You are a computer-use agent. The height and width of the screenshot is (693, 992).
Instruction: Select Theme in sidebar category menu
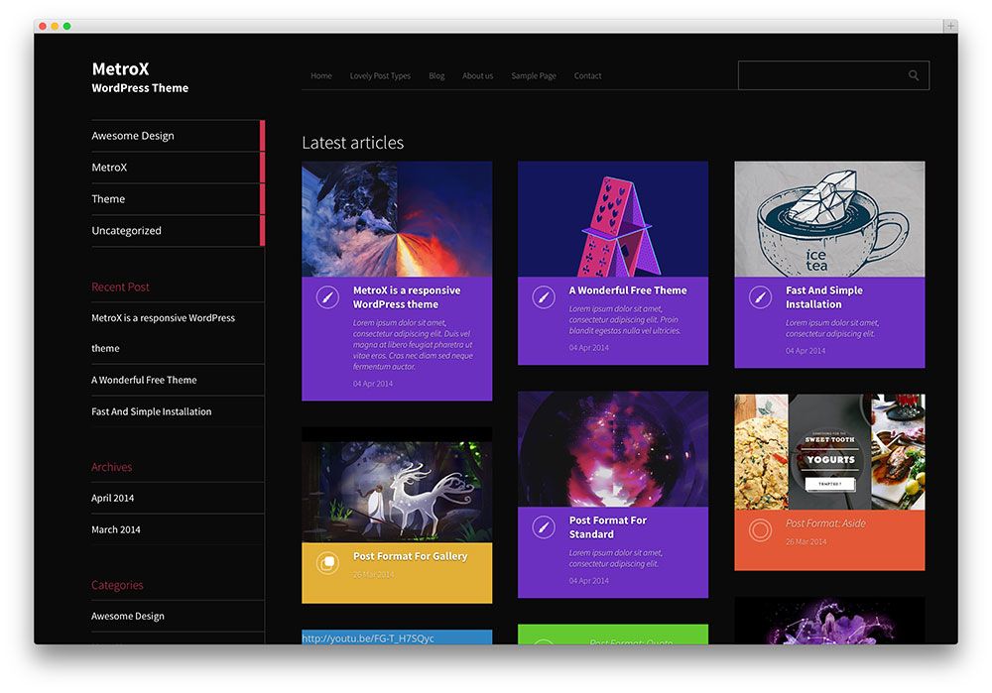pyautogui.click(x=178, y=199)
